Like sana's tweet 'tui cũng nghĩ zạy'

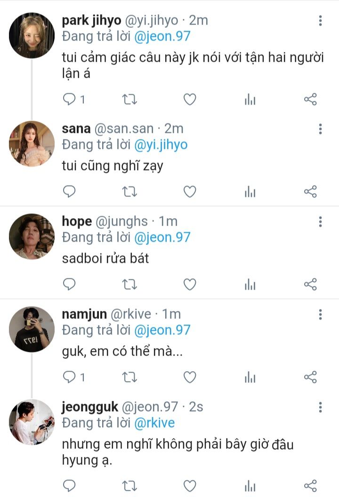189,192
